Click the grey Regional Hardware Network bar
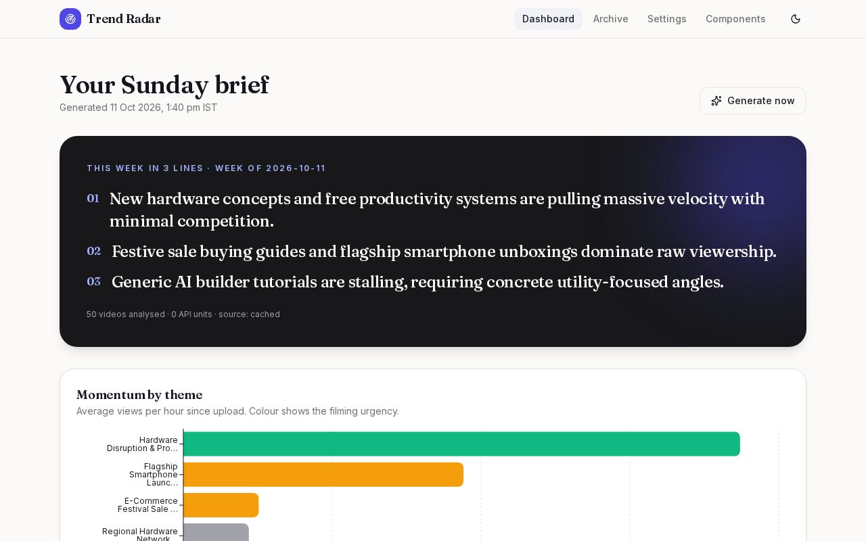Image resolution: width=866 pixels, height=541 pixels. tap(216, 532)
